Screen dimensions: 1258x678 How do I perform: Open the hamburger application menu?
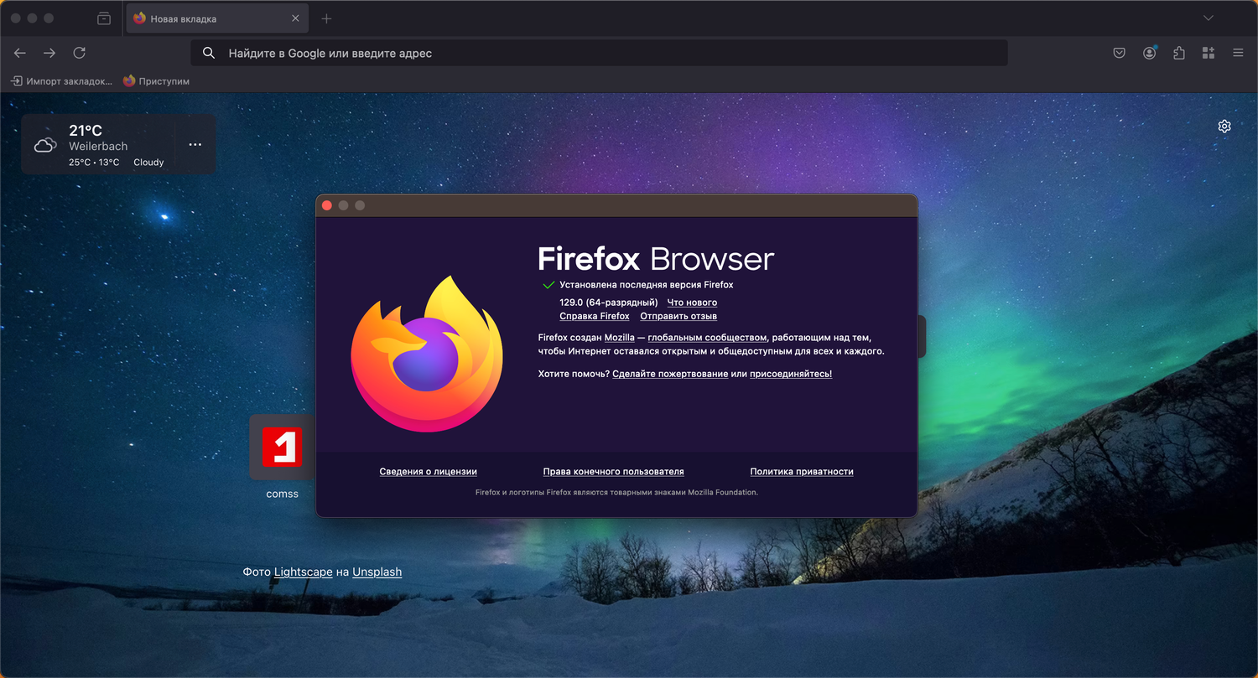tap(1238, 53)
